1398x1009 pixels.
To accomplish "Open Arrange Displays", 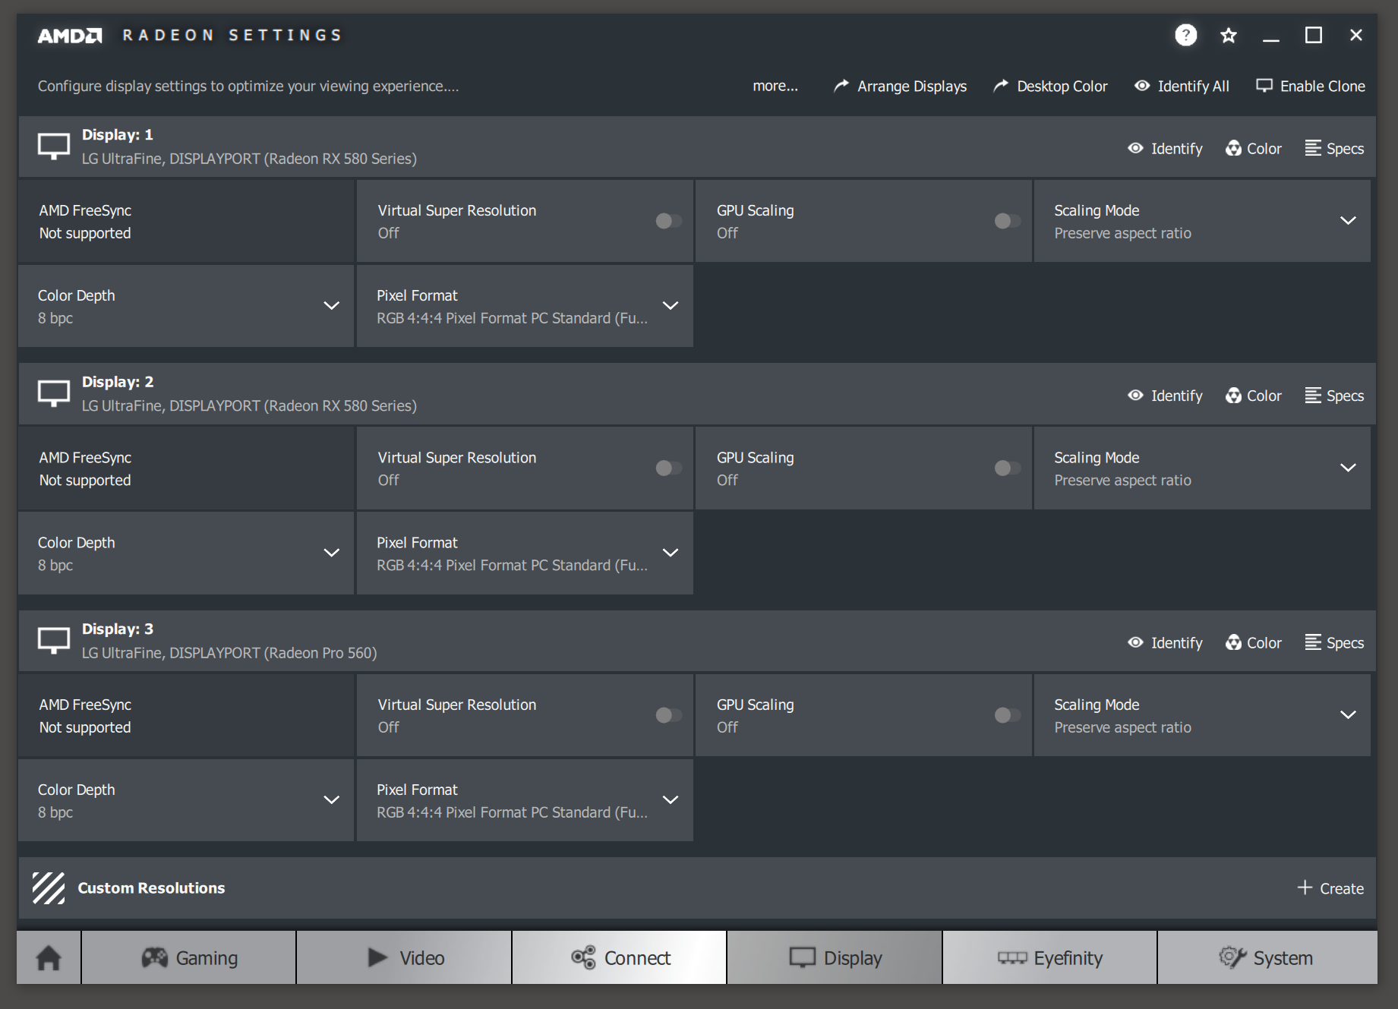I will click(x=900, y=86).
